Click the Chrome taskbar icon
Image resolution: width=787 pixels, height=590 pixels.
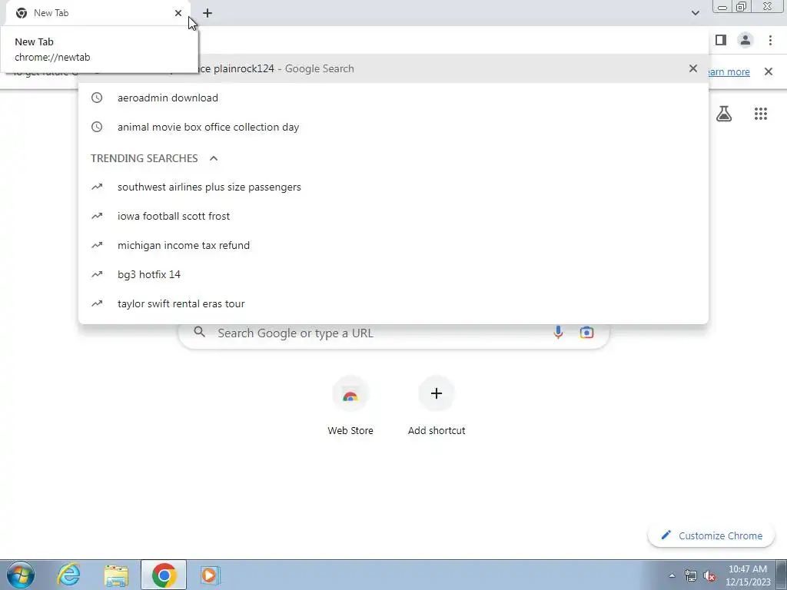click(164, 575)
